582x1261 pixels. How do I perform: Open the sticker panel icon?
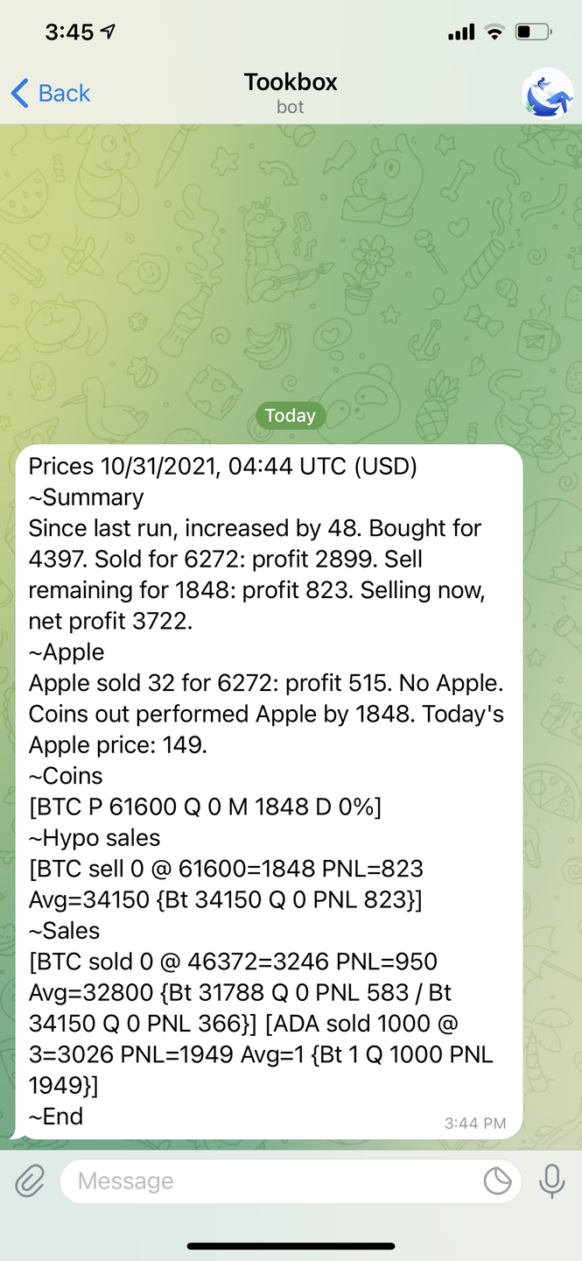click(x=497, y=1181)
